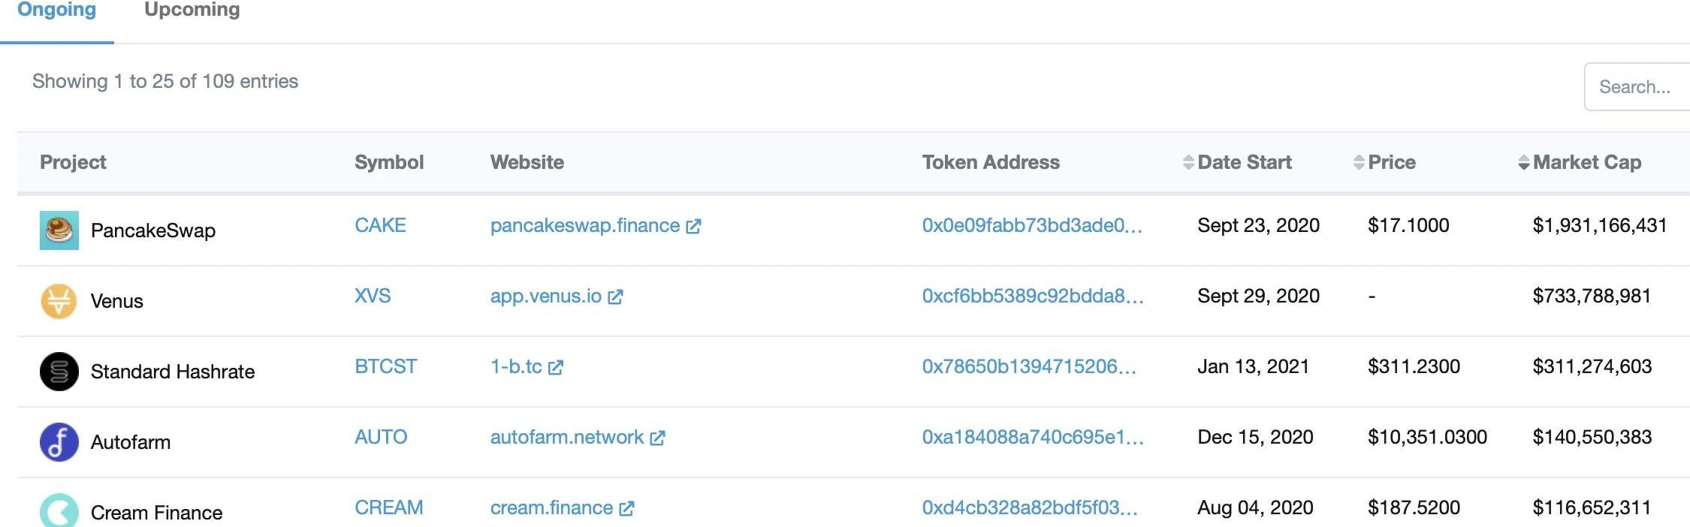Viewport: 1690px width, 527px height.
Task: Visit the cream.finance website link
Action: pos(551,507)
